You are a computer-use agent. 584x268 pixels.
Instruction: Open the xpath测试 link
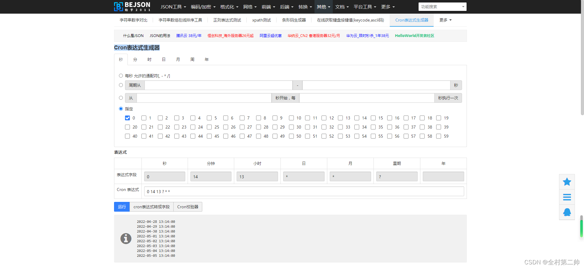point(262,20)
